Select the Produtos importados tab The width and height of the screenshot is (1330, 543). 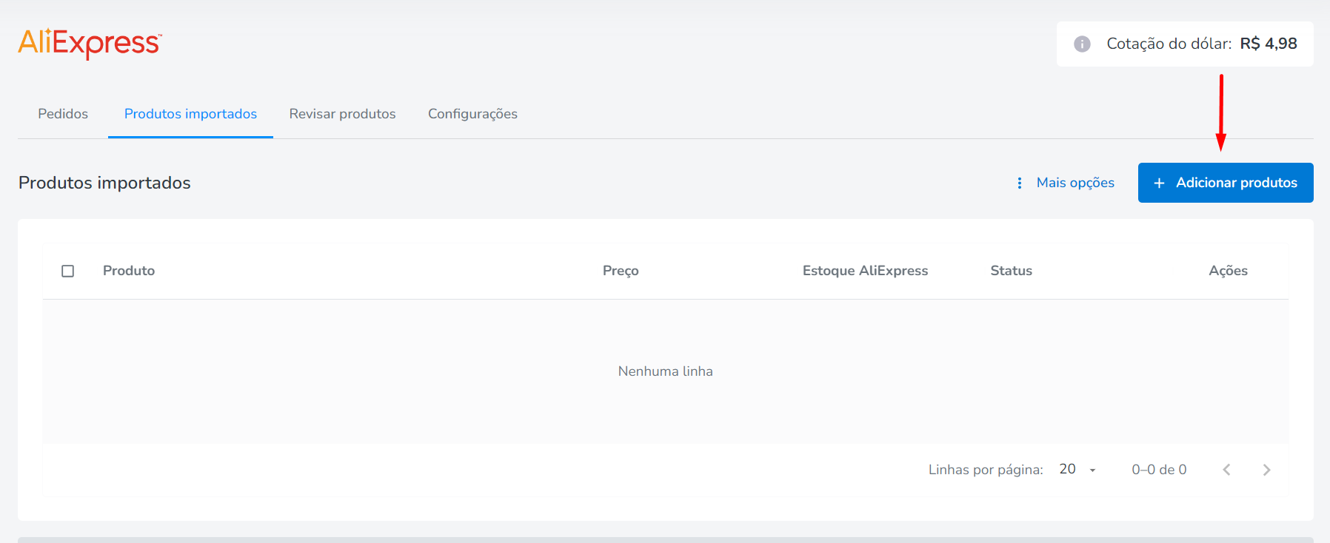tap(190, 114)
